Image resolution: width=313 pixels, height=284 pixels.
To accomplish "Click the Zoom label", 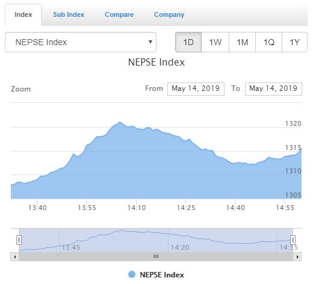I will point(20,89).
